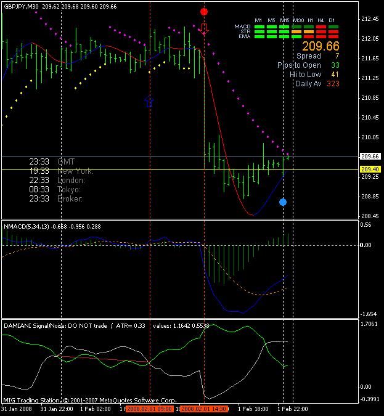Click the red MACD H4 signal cell

click(x=321, y=27)
